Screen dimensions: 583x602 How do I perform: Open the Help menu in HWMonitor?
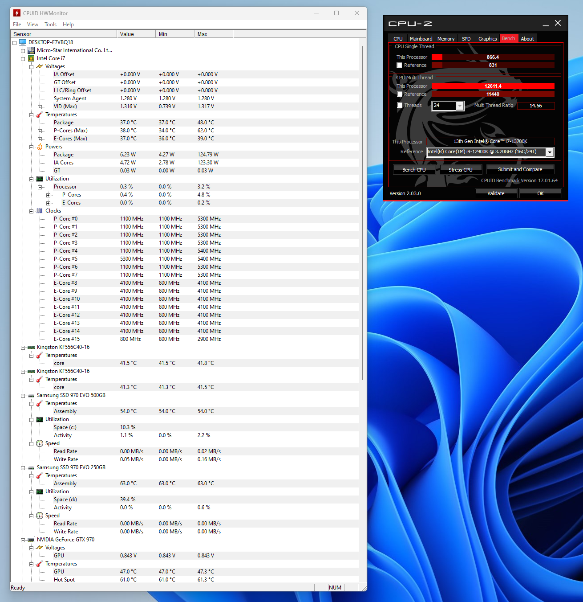(x=68, y=25)
